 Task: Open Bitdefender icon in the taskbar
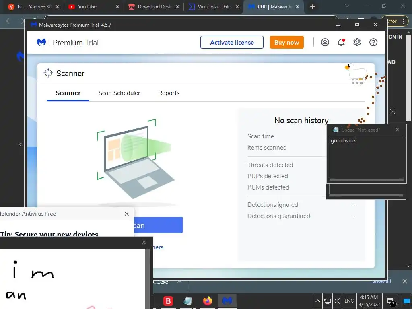(168, 301)
